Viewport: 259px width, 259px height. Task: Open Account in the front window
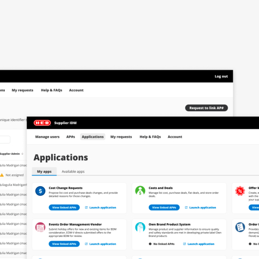[x=175, y=137]
